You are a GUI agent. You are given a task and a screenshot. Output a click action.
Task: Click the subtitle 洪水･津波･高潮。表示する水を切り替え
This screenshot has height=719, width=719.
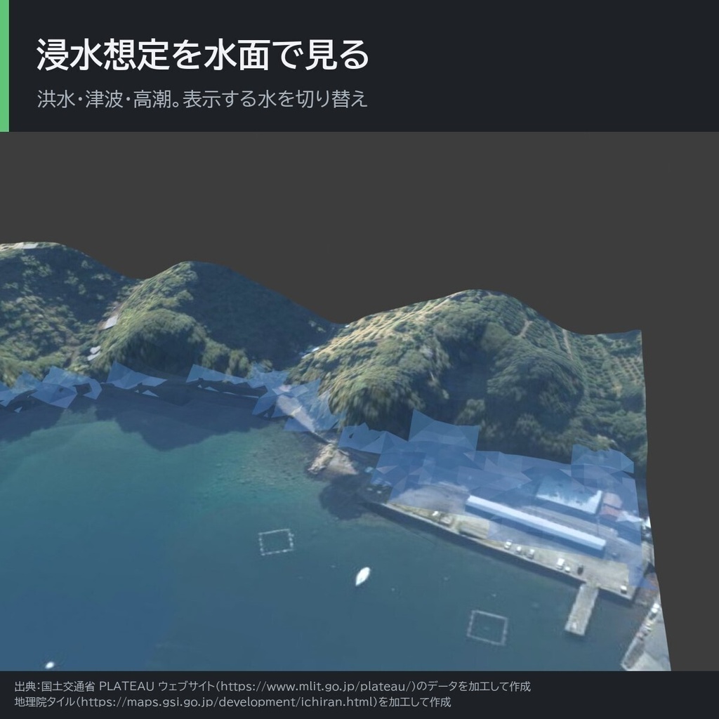pyautogui.click(x=202, y=99)
